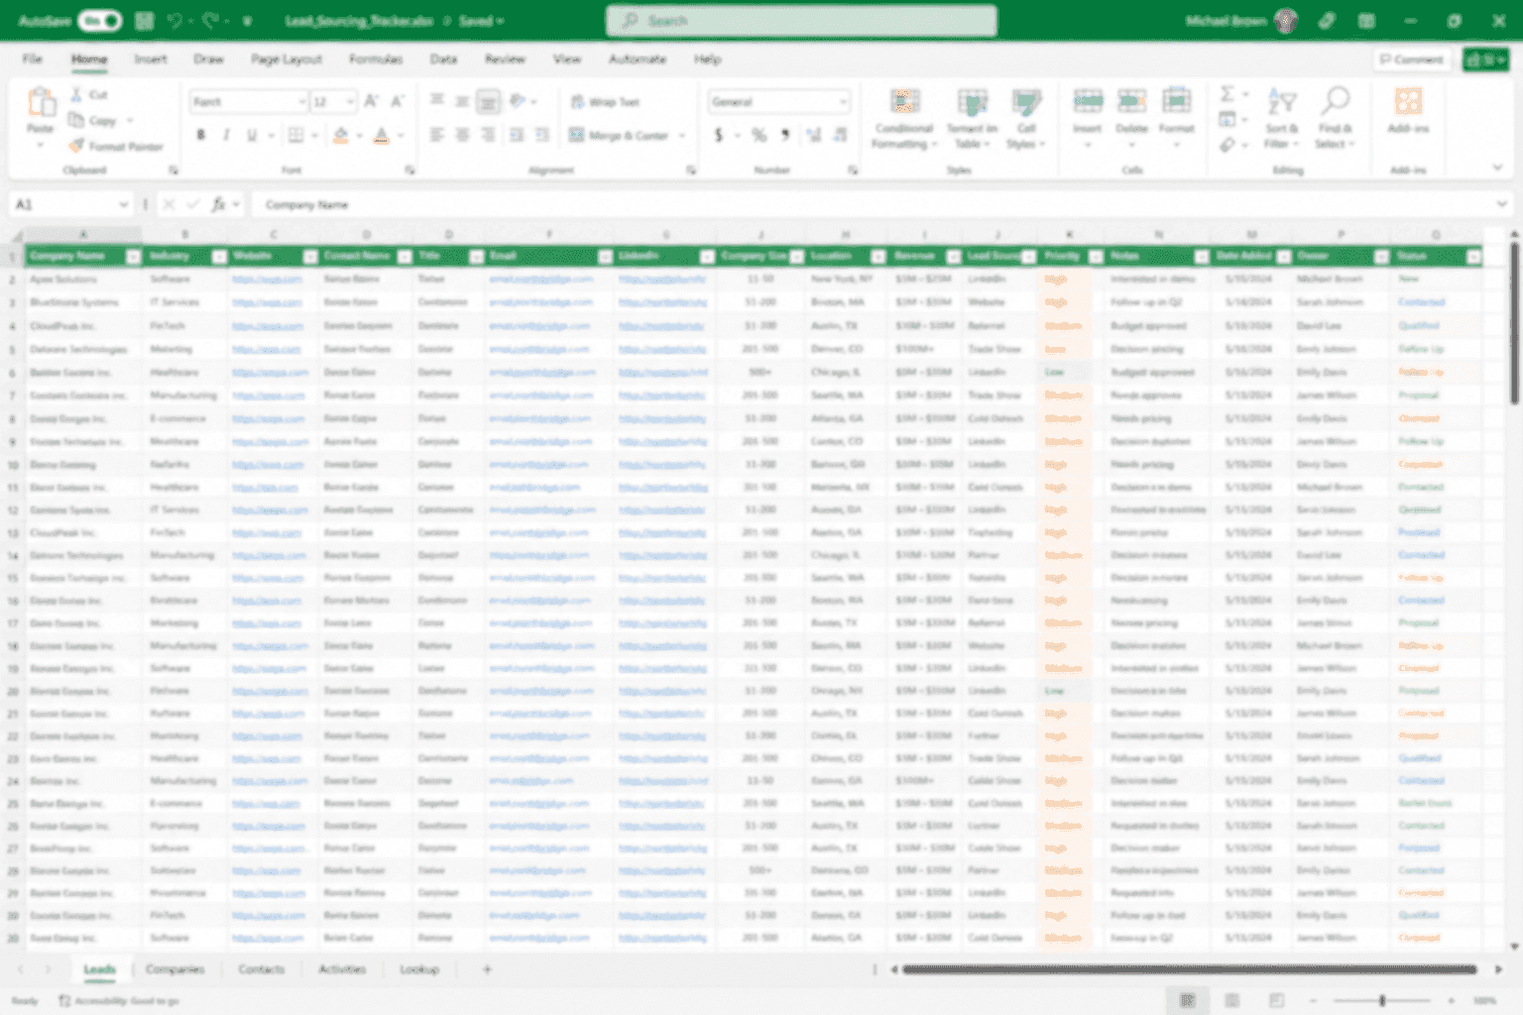Screen dimensions: 1523x1015
Task: Expand the General number format dropdown
Action: [844, 102]
